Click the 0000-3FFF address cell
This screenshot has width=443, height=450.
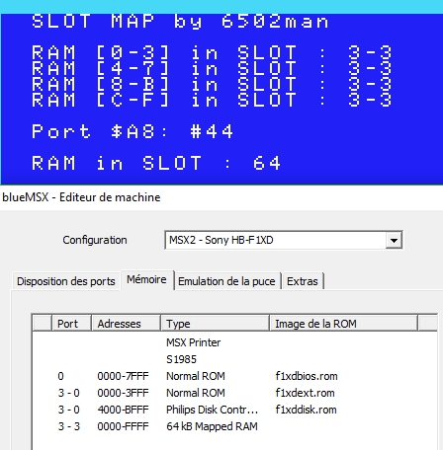[x=123, y=393]
